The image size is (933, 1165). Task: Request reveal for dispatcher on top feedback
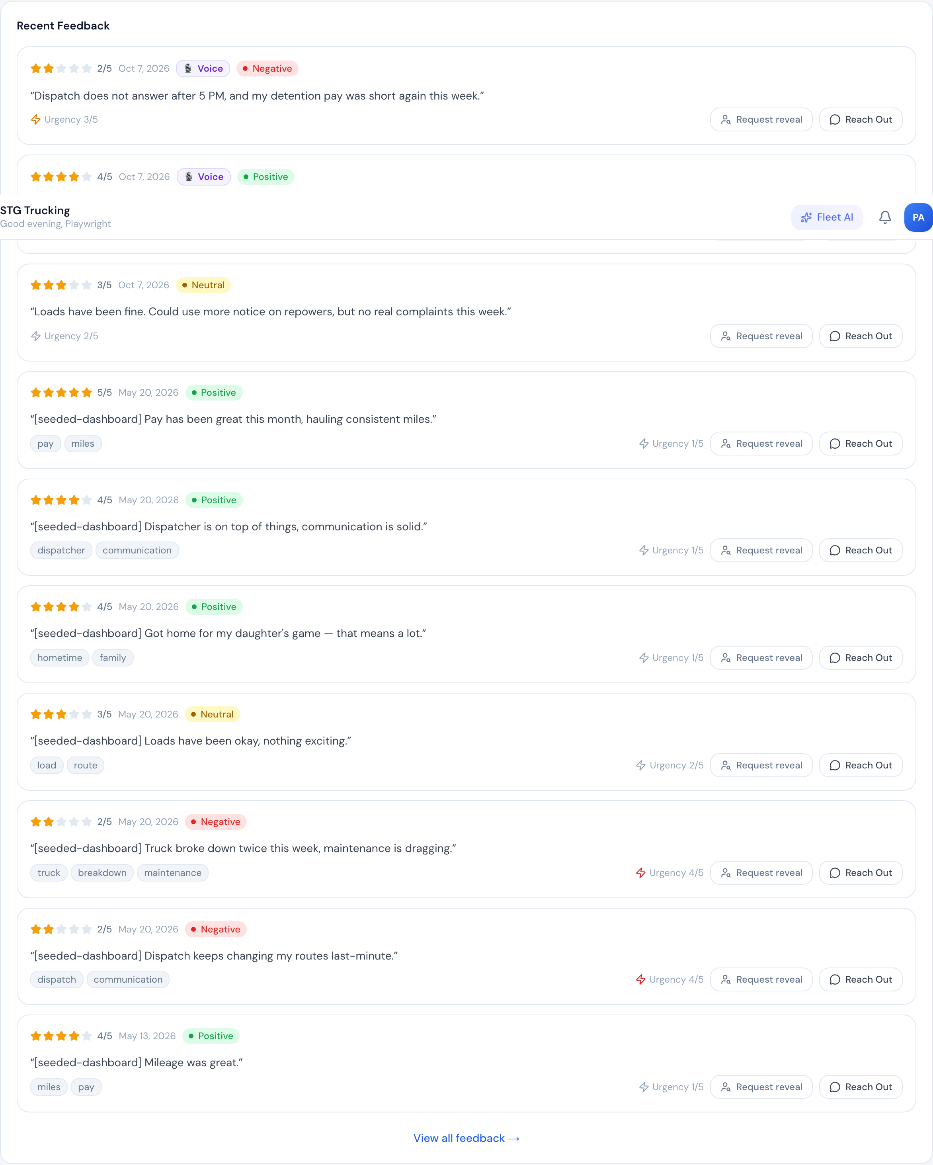[x=761, y=550]
